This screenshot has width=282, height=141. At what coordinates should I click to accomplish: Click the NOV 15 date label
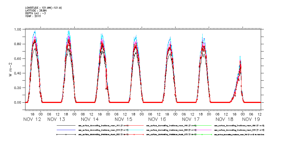[124, 119]
